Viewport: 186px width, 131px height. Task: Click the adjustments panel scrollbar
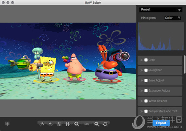click(x=185, y=65)
